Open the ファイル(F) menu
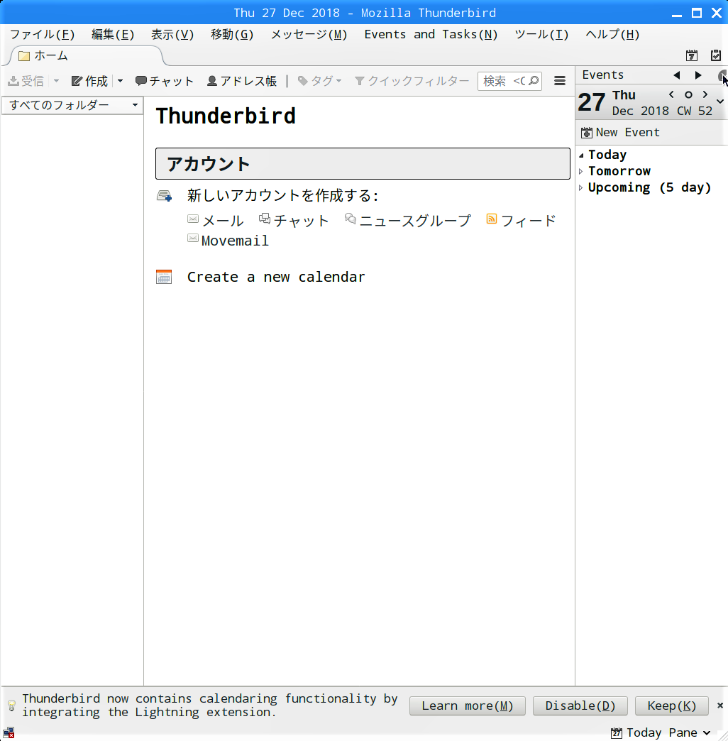This screenshot has width=728, height=741. click(42, 35)
